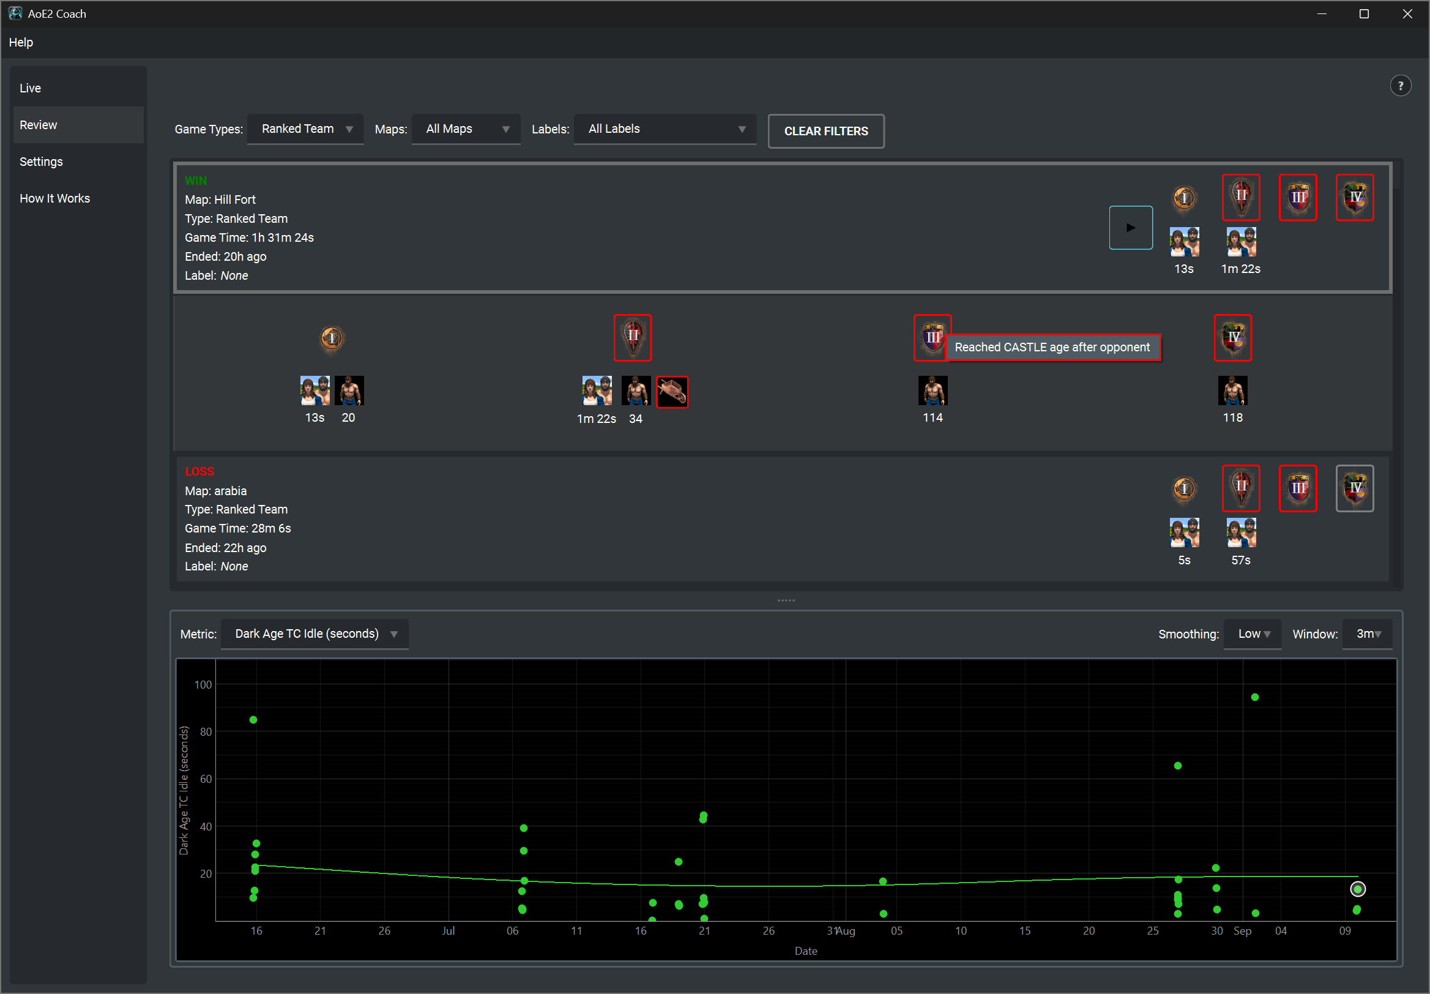Image resolution: width=1430 pixels, height=994 pixels.
Task: Click the panel splitter handle above the chart
Action: pyautogui.click(x=786, y=600)
